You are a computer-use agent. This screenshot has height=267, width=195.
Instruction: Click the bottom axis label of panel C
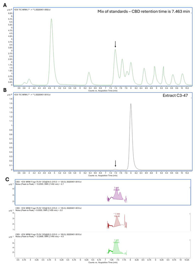click(x=103, y=262)
